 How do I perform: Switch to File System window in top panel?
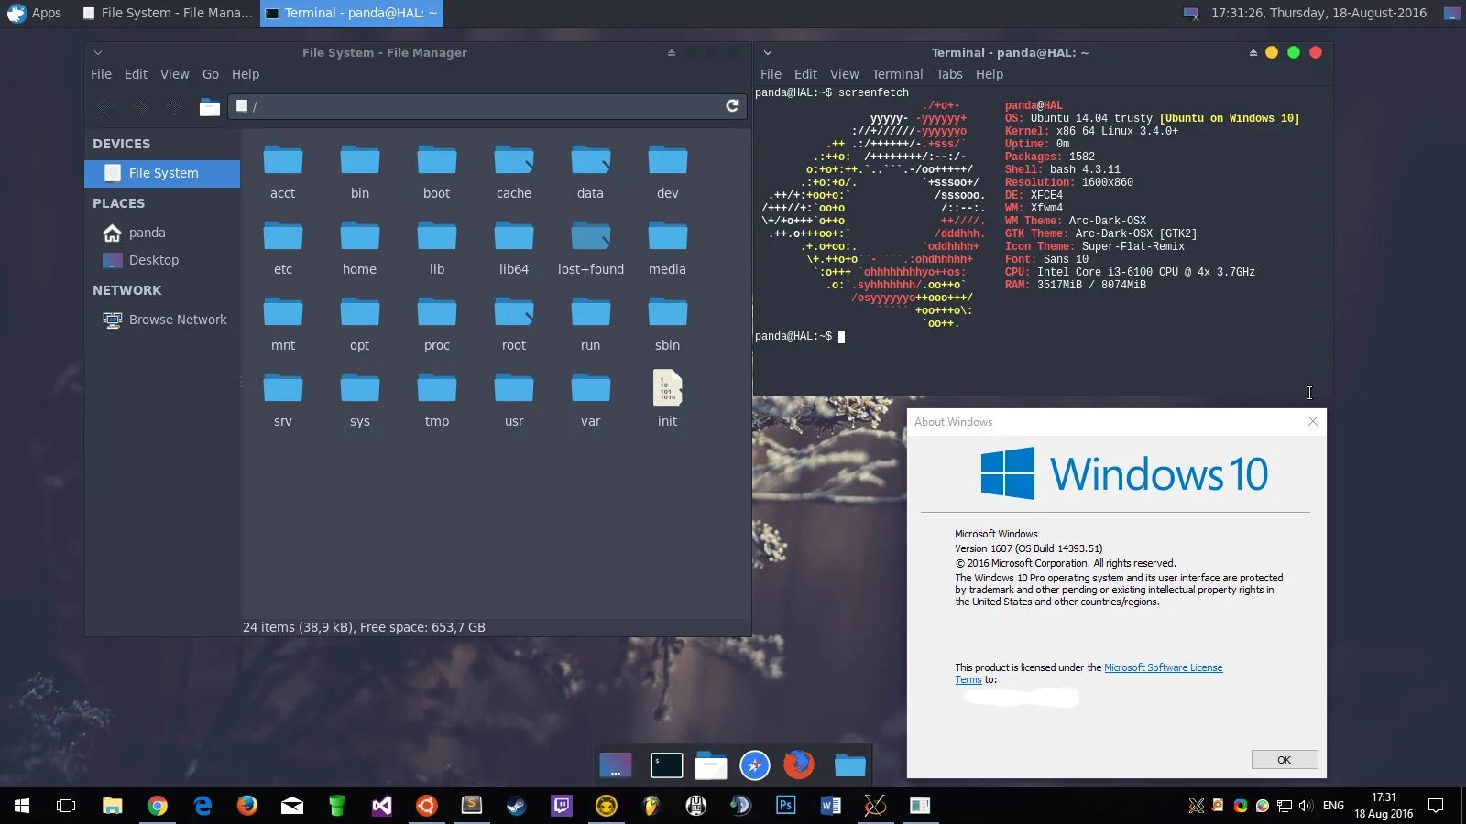167,13
